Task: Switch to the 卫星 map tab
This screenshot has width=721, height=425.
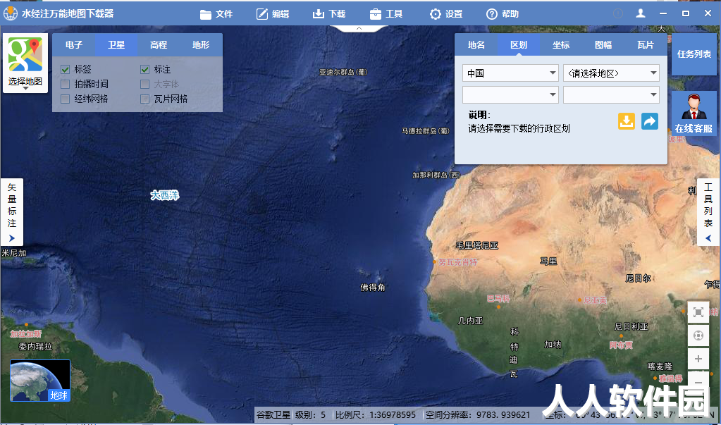Action: (x=116, y=44)
